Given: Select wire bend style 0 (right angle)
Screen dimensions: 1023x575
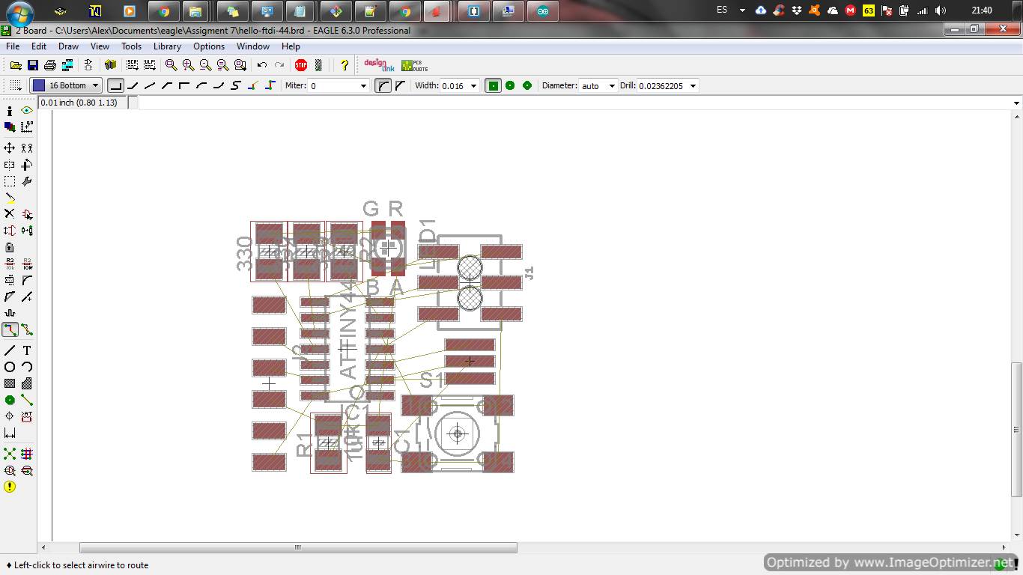Looking at the screenshot, I should pyautogui.click(x=115, y=85).
